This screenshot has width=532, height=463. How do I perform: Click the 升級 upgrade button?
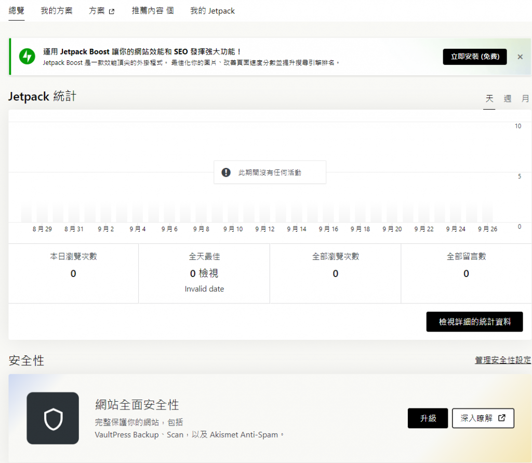428,418
